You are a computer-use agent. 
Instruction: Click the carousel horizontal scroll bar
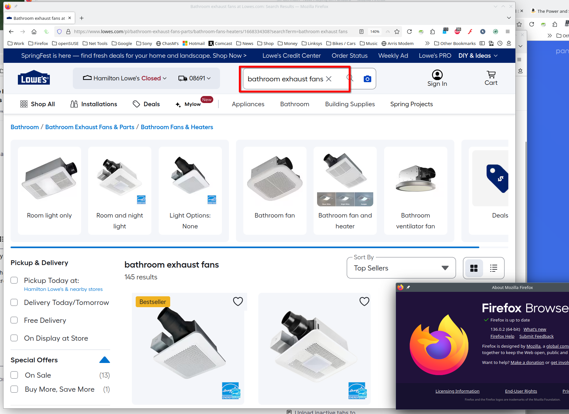[x=245, y=247]
